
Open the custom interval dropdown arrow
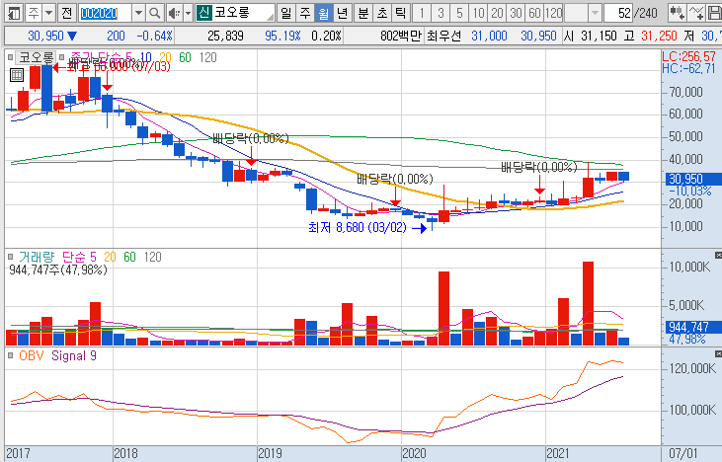[595, 13]
